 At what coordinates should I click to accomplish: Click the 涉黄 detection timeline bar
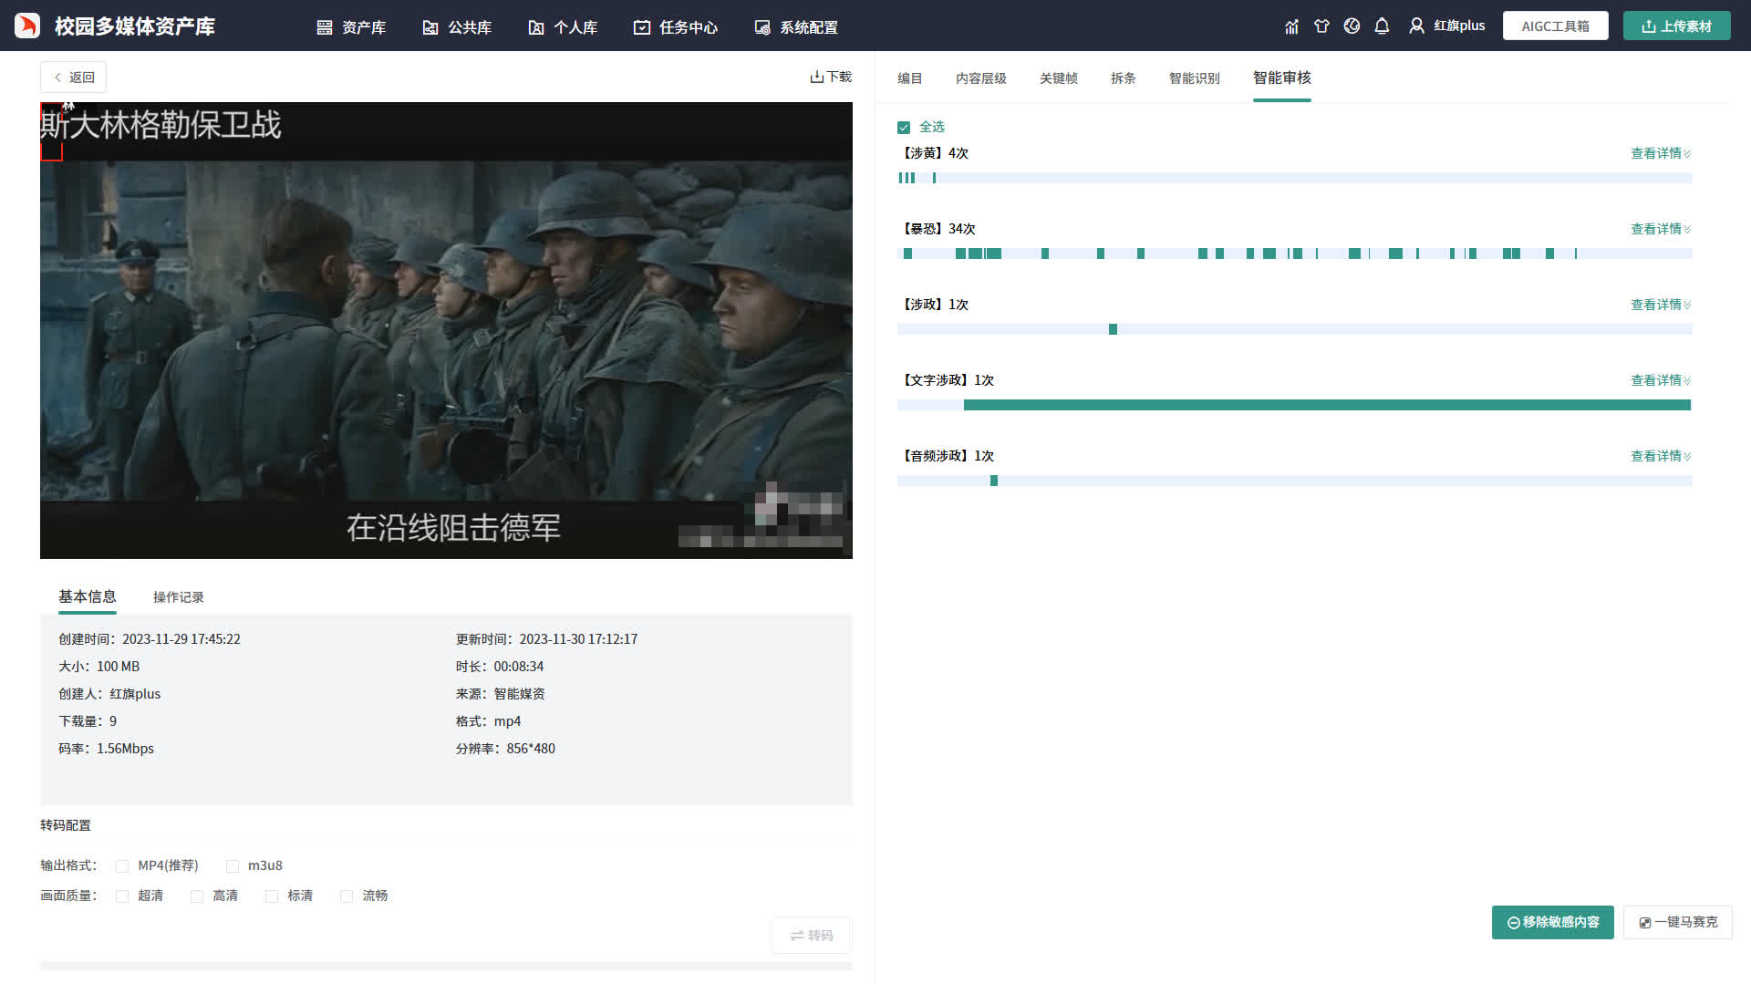click(1295, 179)
